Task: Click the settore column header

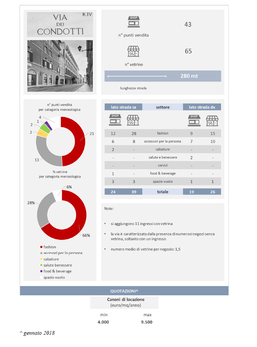Action: tap(163, 107)
